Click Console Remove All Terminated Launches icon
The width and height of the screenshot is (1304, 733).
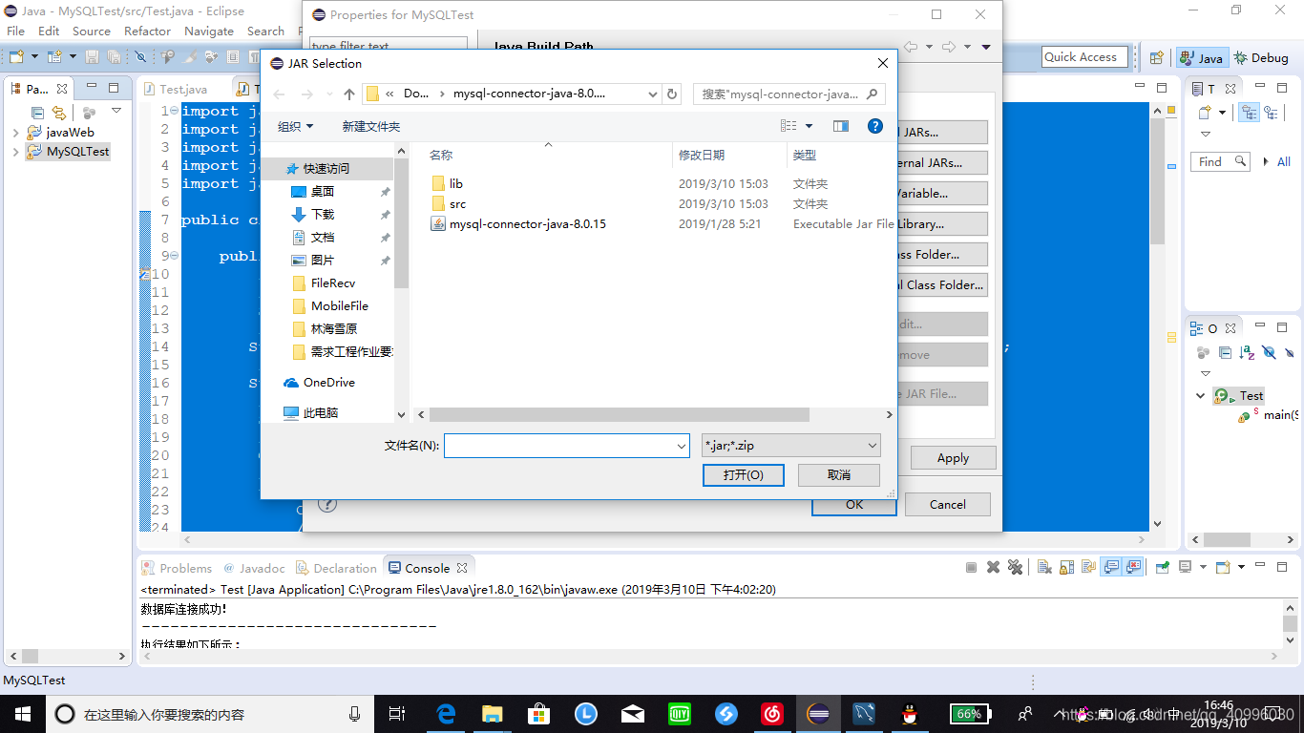1015,567
